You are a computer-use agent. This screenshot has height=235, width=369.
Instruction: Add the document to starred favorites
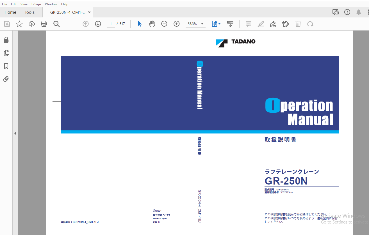19,24
